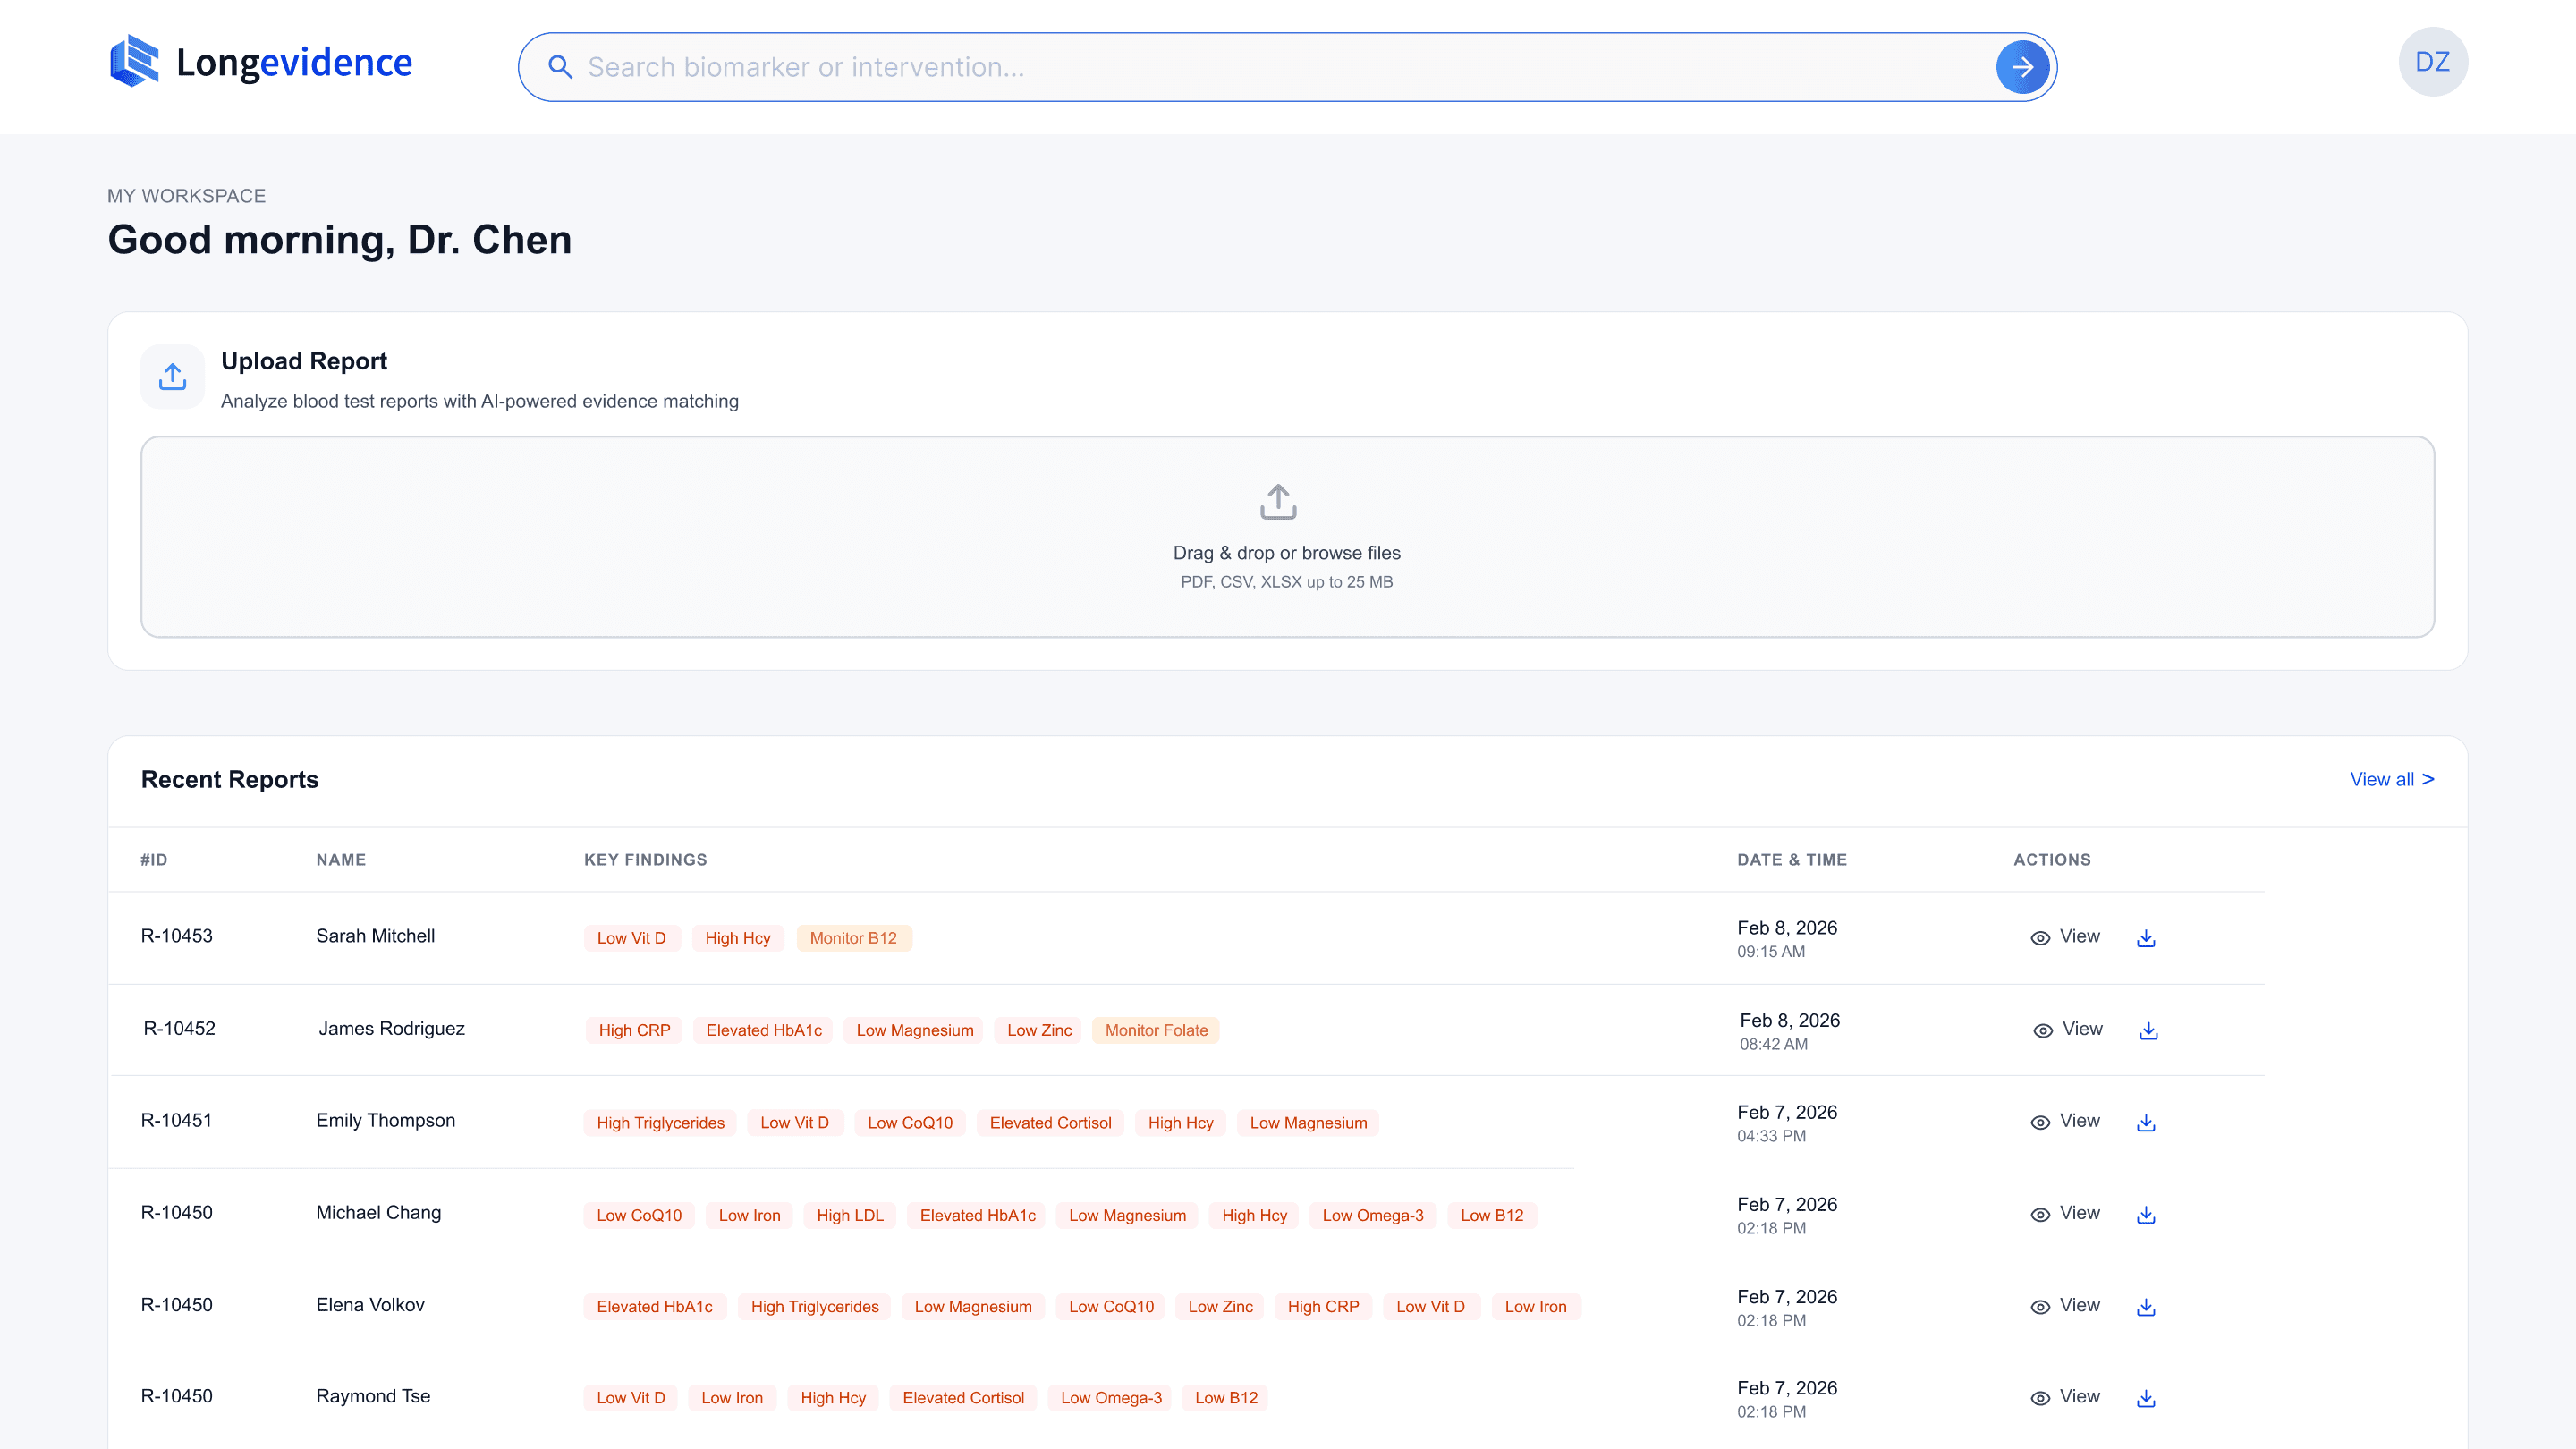Download Michael Chang's report

(x=2146, y=1215)
